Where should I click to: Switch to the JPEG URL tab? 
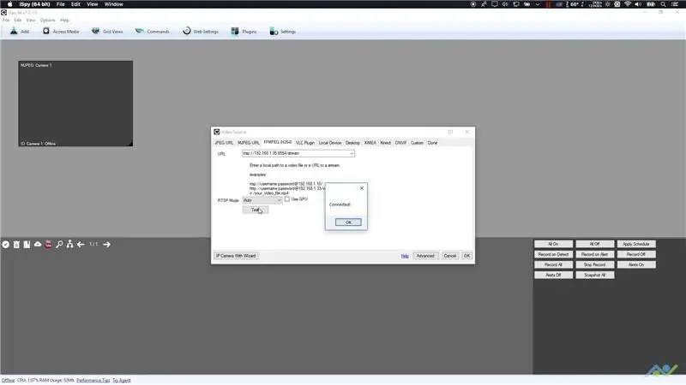click(224, 143)
